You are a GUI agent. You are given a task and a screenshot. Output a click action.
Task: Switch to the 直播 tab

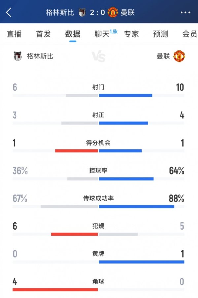pos(14,34)
